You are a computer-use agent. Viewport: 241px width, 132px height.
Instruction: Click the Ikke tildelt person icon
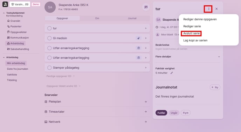157,35
